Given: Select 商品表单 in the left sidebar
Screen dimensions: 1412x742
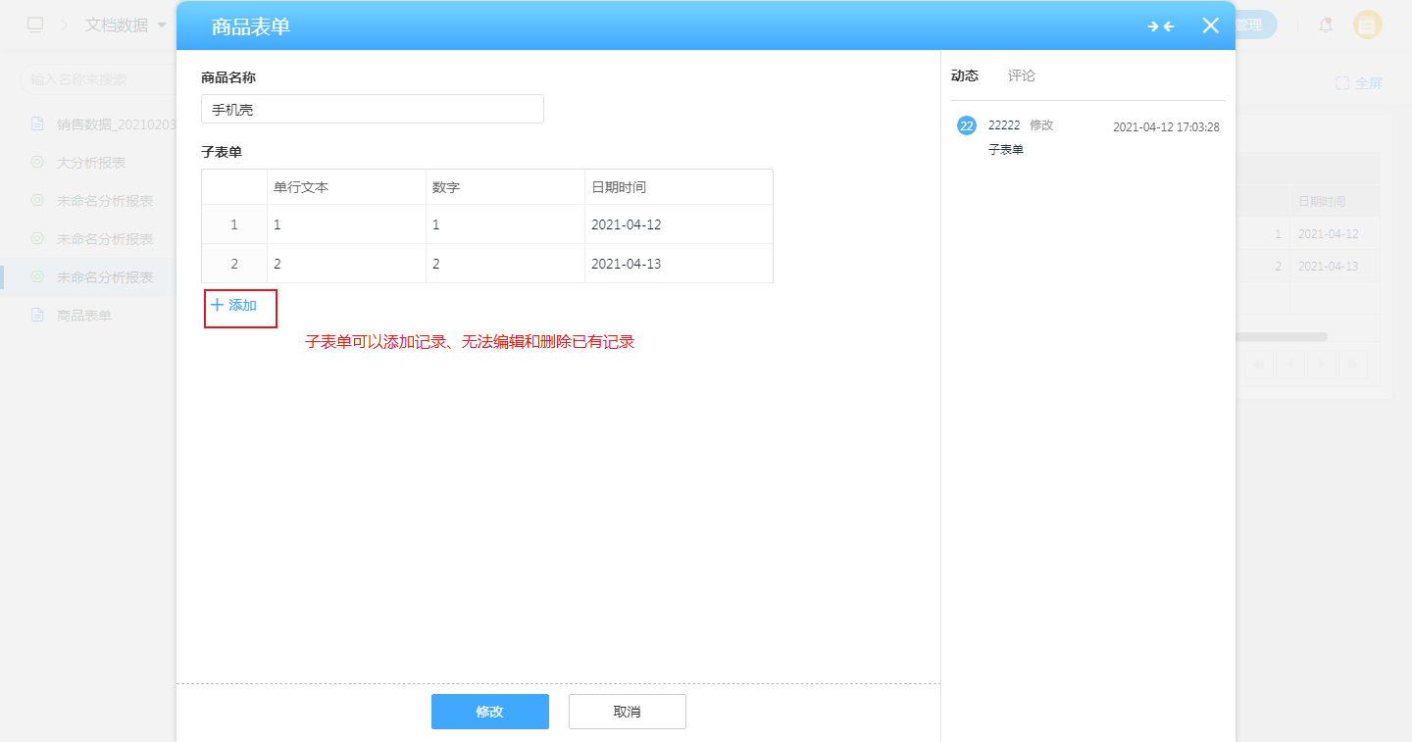Looking at the screenshot, I should (x=83, y=316).
